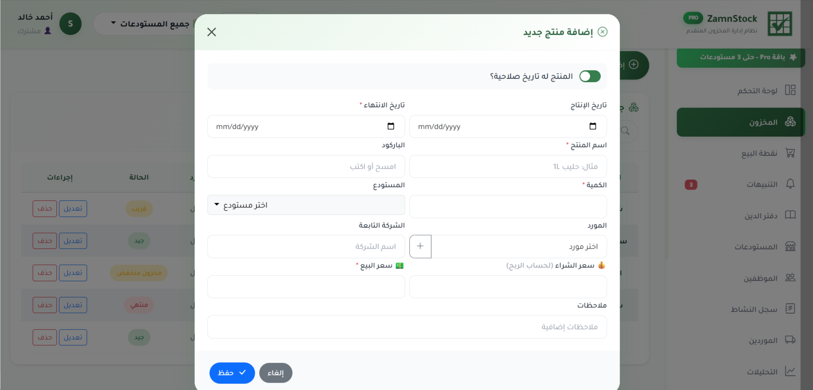
Task: Click حذف delete in the قريب status row
Action: (45, 209)
